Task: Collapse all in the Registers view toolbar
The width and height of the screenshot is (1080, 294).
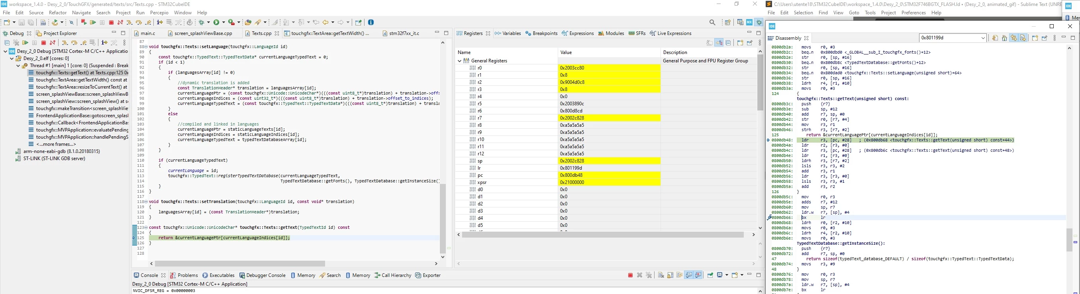Action: point(729,43)
